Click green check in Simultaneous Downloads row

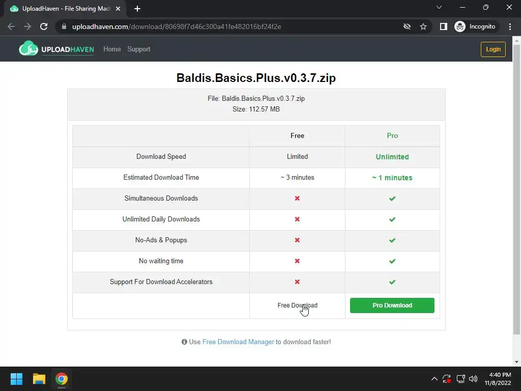[x=392, y=199]
